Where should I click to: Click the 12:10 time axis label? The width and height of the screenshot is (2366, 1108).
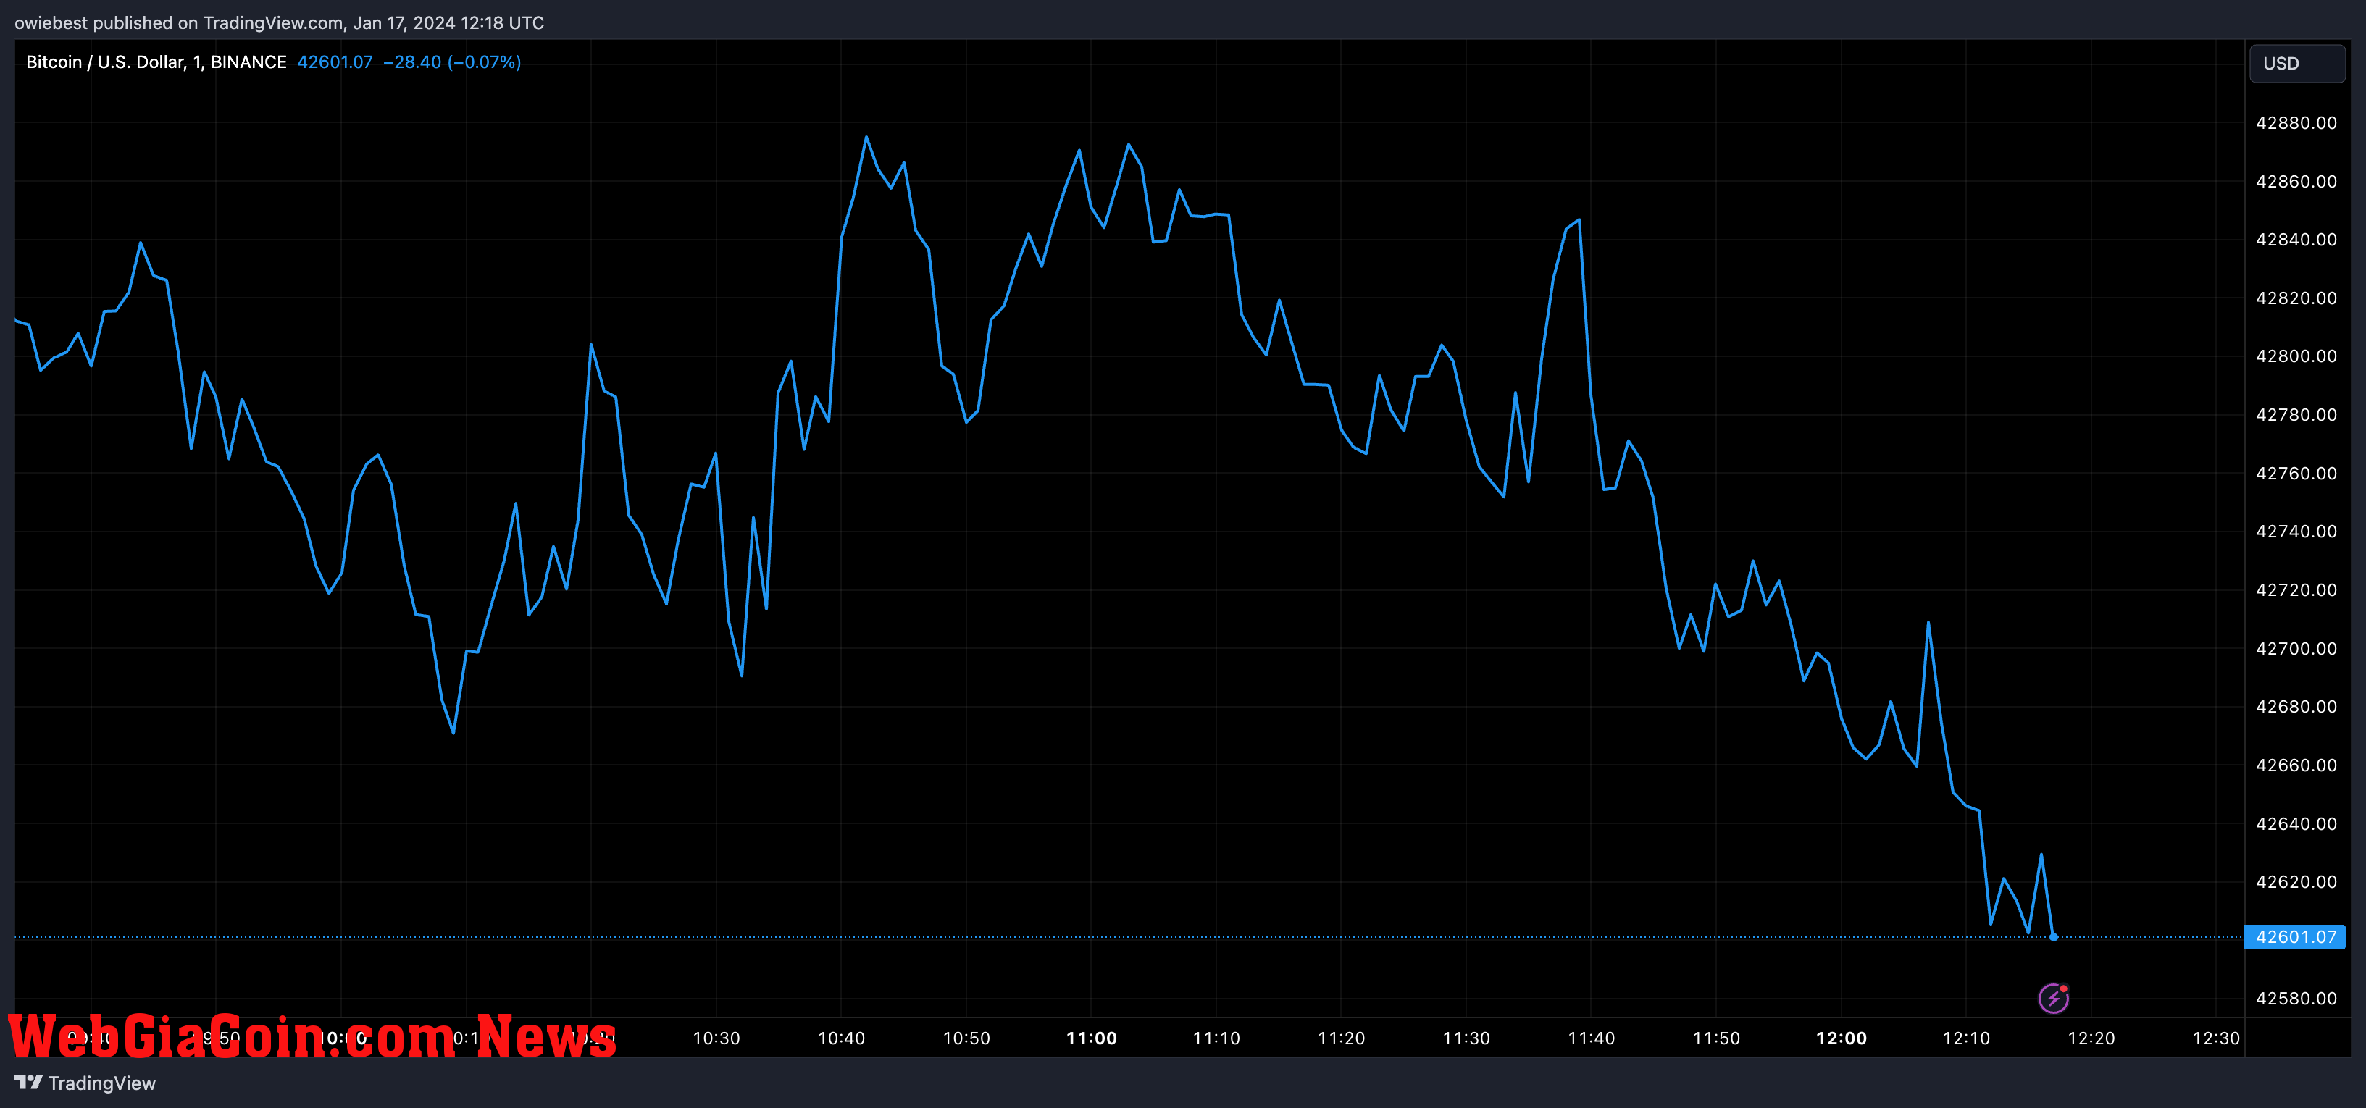click(1965, 1038)
